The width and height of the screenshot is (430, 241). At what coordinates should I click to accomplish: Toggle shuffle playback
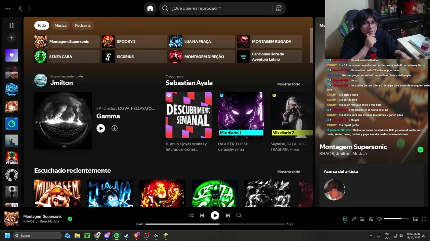pos(191,216)
